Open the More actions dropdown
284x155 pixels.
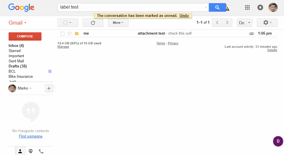click(x=118, y=23)
